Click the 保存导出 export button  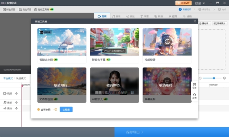172,132
